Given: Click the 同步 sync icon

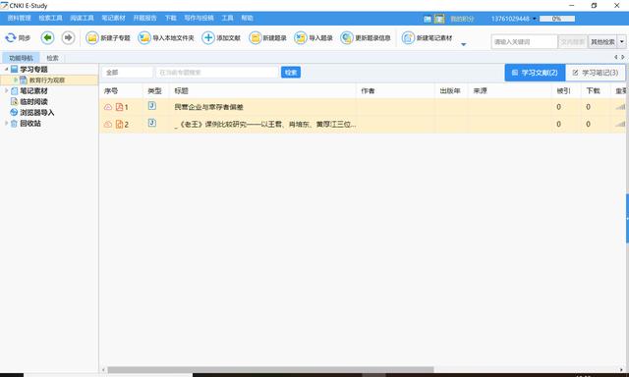Looking at the screenshot, I should 11,38.
